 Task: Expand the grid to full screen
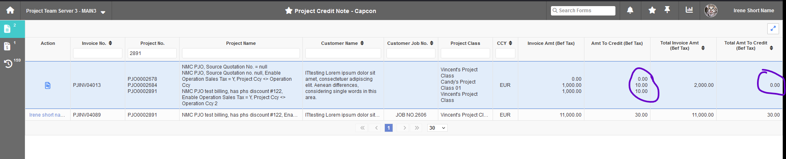[x=773, y=29]
